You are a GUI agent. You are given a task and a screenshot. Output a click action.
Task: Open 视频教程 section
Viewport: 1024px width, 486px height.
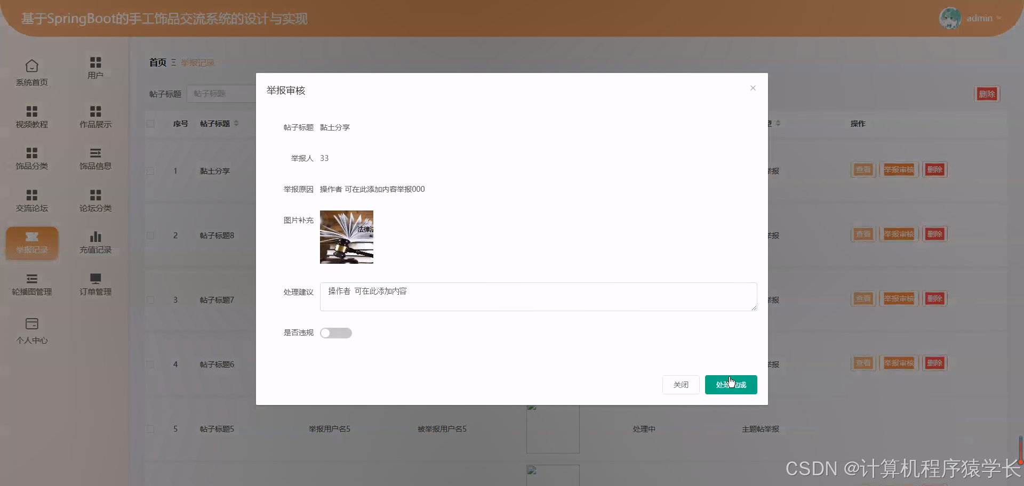point(31,116)
